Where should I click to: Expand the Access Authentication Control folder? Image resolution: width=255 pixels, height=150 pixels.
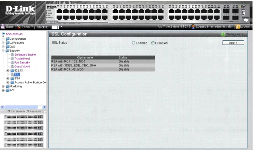coord(7,82)
